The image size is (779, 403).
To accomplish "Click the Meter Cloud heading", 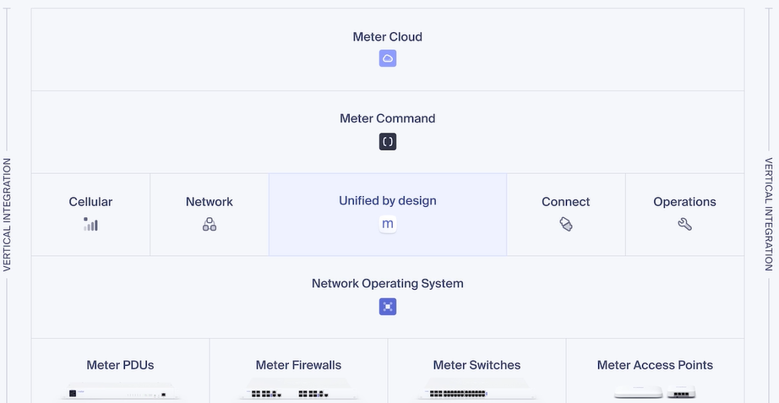I will tap(388, 37).
